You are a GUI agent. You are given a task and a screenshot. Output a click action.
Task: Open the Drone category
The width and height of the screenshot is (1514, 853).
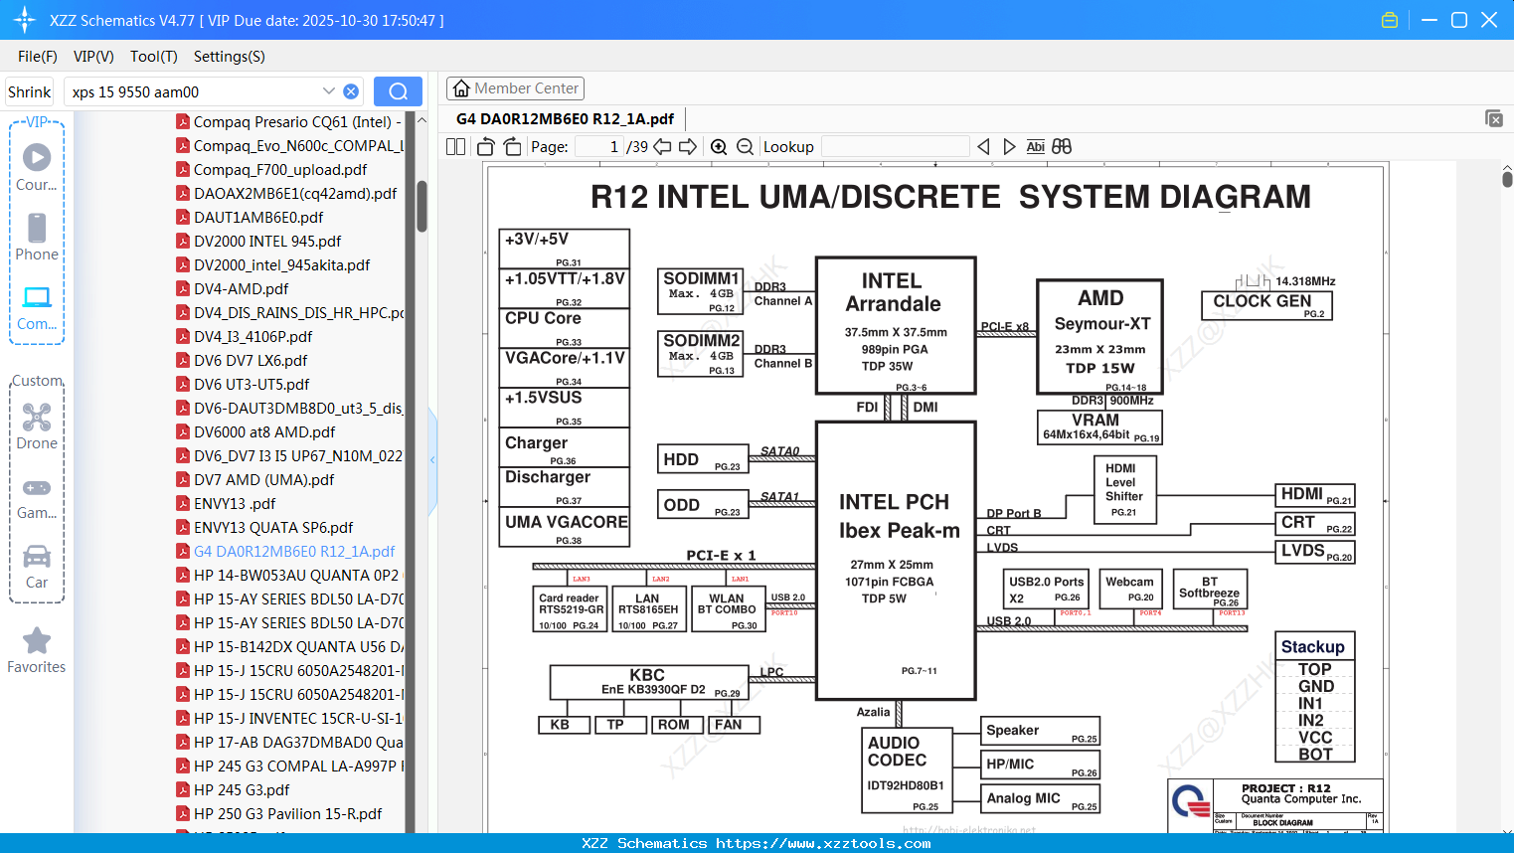coord(37,426)
